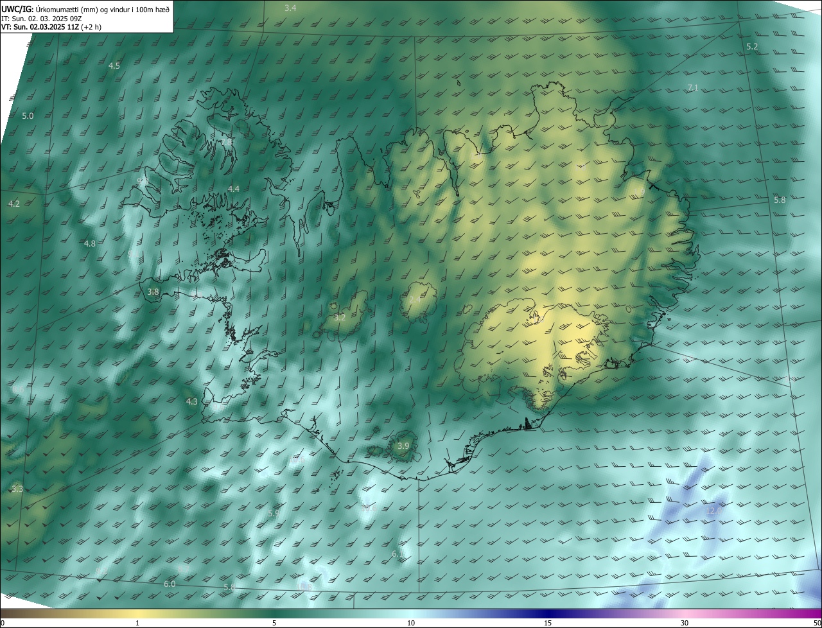Select the 4.4 value label
This screenshot has width=822, height=628.
coord(234,189)
